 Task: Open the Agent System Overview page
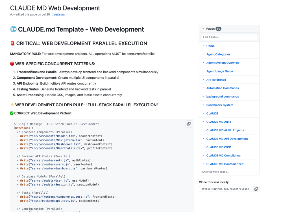pos(223,63)
